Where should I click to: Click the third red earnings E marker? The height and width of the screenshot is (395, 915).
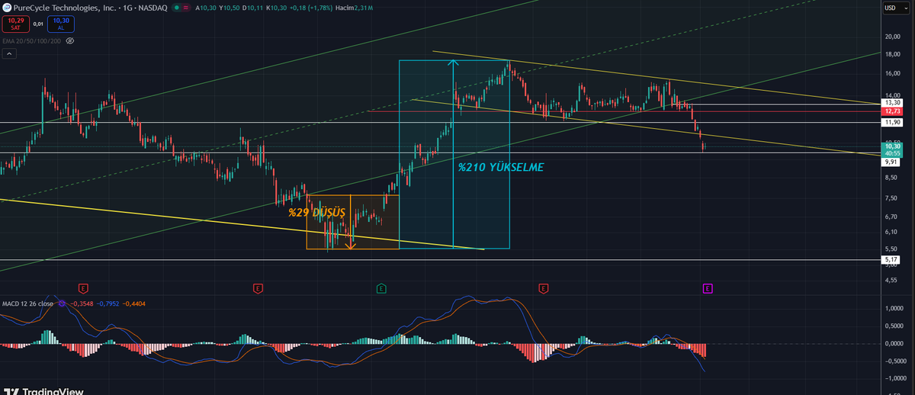(544, 288)
